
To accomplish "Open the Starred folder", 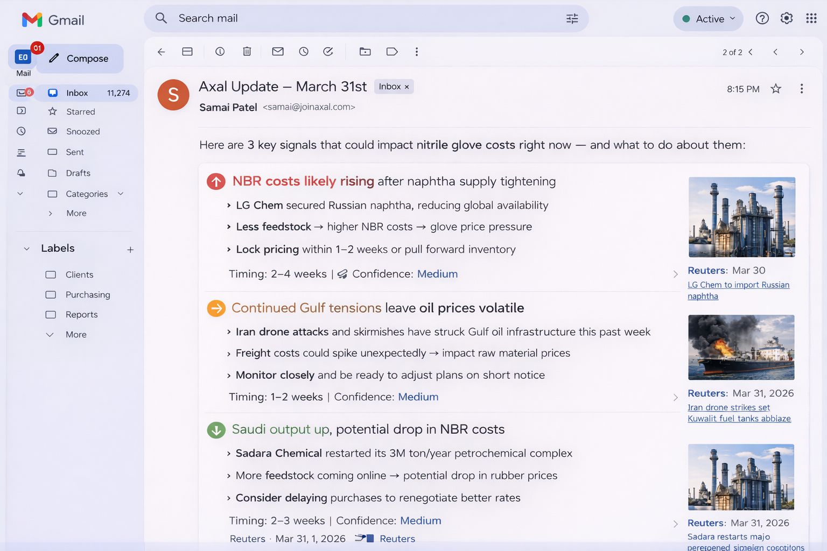I will (81, 112).
